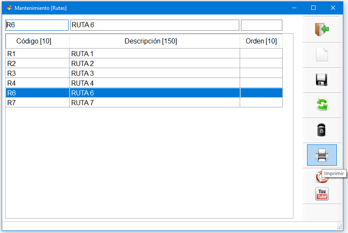Click the exit door icon
This screenshot has height=233, width=348.
(x=322, y=29)
